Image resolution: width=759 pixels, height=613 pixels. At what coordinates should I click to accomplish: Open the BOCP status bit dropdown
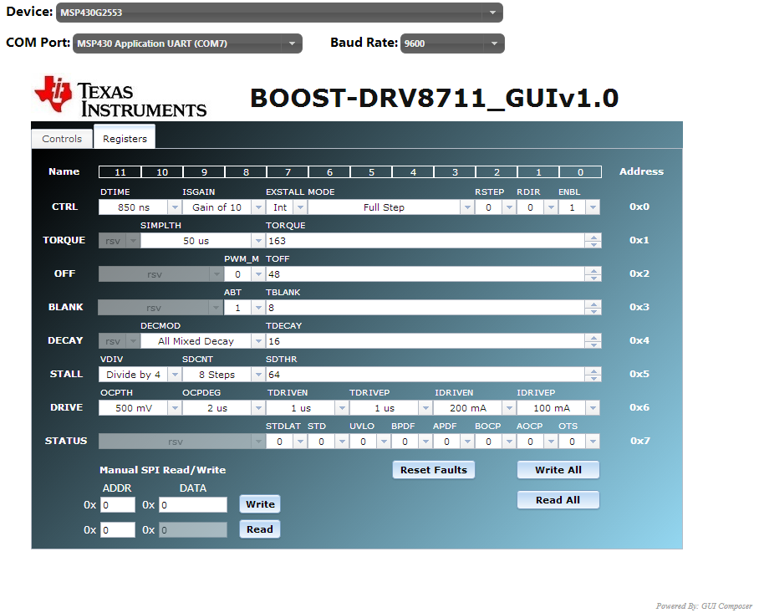click(495, 441)
